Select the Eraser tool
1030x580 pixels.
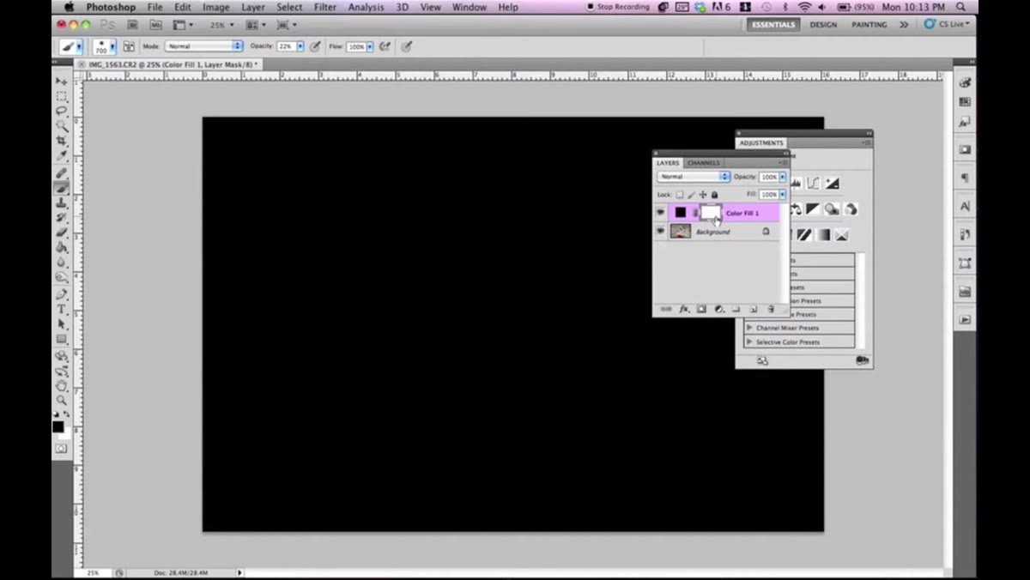coord(62,232)
